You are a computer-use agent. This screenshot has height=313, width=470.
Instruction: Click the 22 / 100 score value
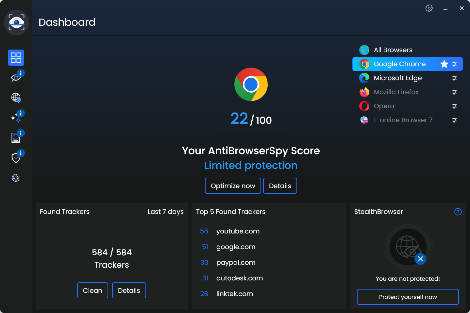click(x=251, y=119)
